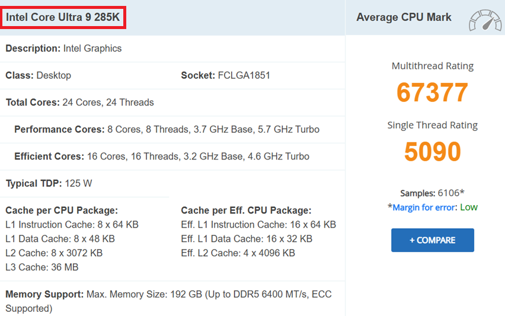Image resolution: width=505 pixels, height=316 pixels.
Task: Click the Typical TDP 125 W line
Action: tap(49, 183)
